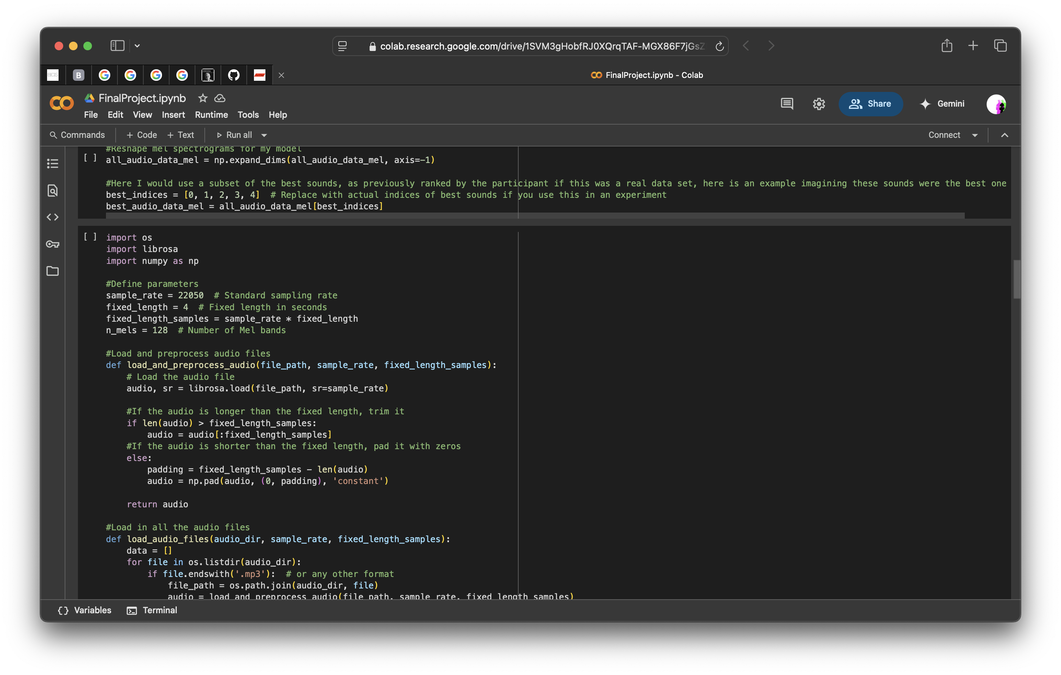This screenshot has height=675, width=1061.
Task: Click the 'import librosa' line
Action: pyautogui.click(x=142, y=249)
